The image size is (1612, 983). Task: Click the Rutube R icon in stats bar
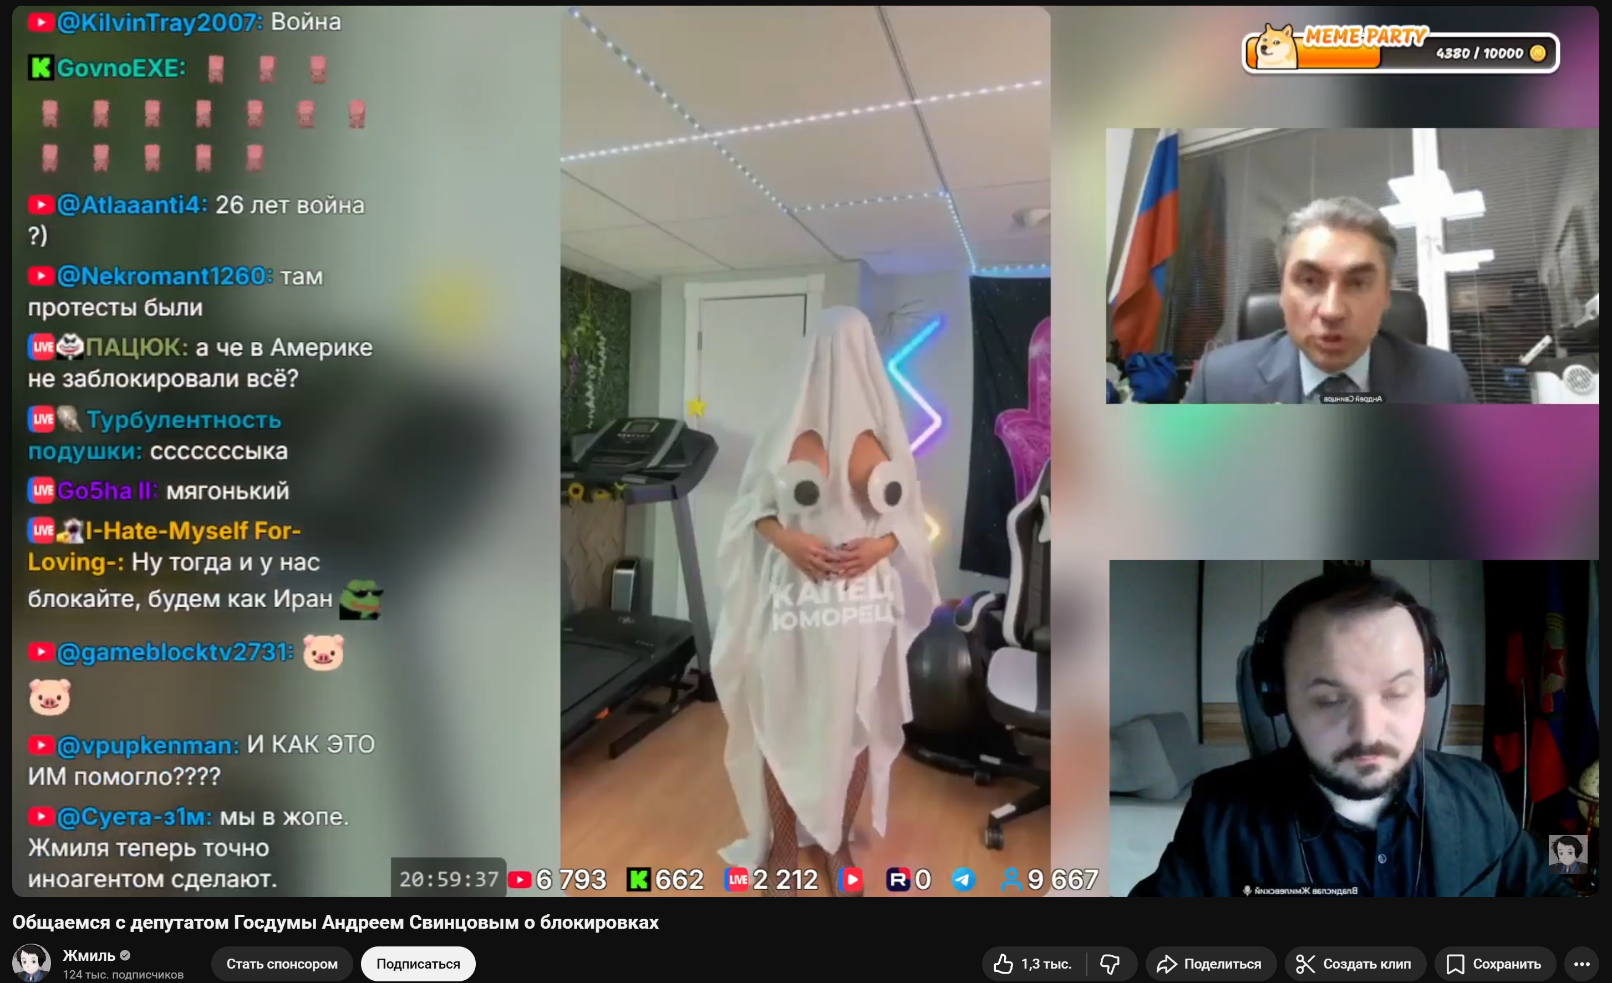coord(898,880)
